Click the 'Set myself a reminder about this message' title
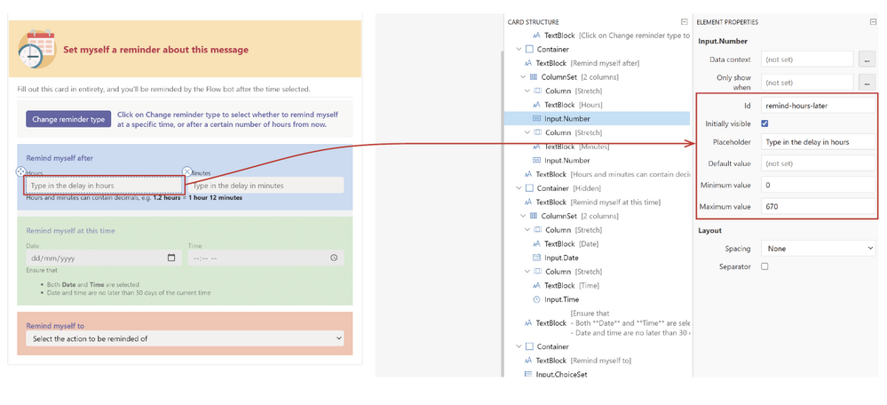The width and height of the screenshot is (887, 405). point(155,50)
